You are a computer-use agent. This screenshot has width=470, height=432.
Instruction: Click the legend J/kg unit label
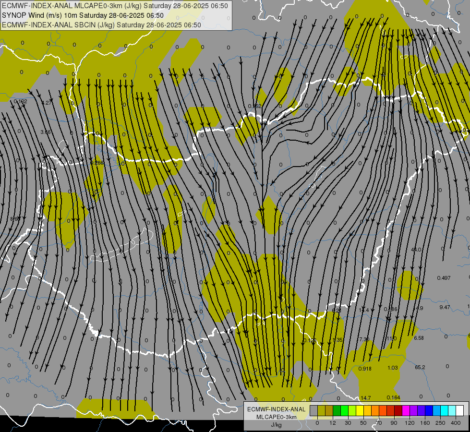277,425
